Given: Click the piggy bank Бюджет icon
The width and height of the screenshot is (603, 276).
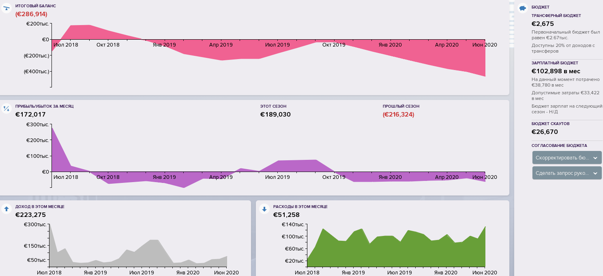Looking at the screenshot, I should coord(522,8).
